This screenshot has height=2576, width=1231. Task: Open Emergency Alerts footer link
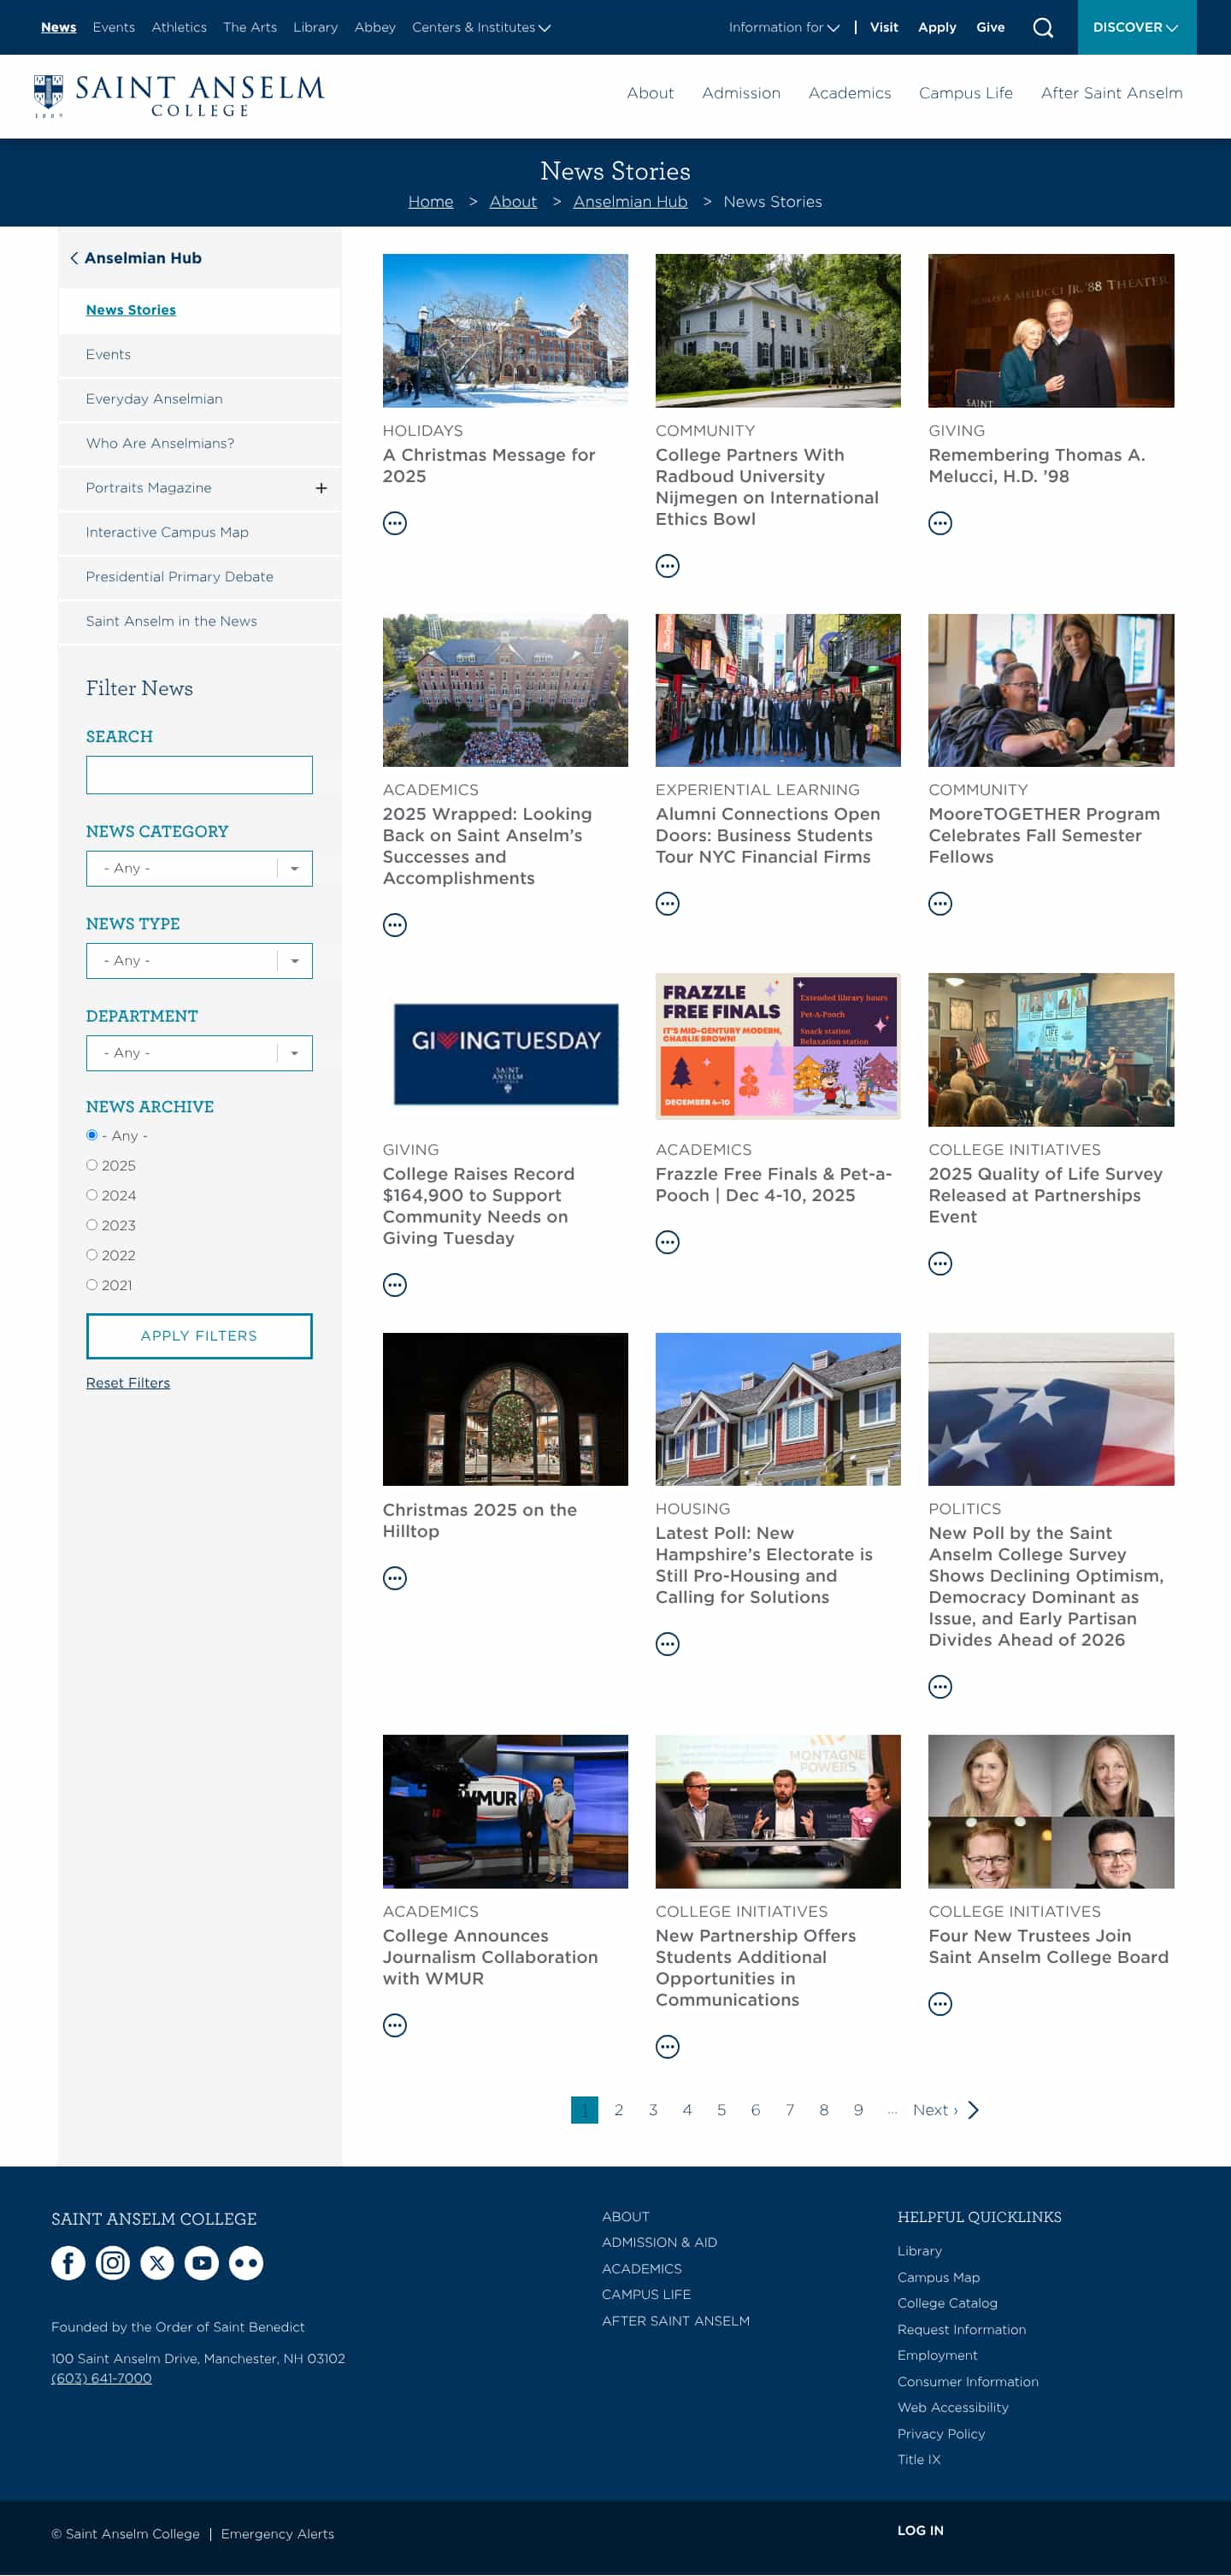pos(278,2534)
